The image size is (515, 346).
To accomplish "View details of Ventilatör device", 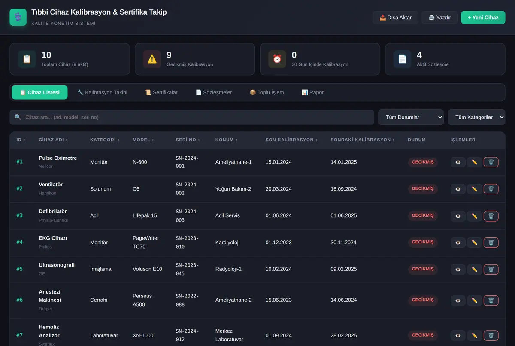I will pos(458,189).
